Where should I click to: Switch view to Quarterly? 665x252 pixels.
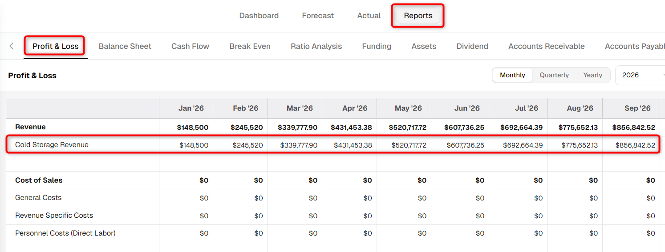point(554,75)
